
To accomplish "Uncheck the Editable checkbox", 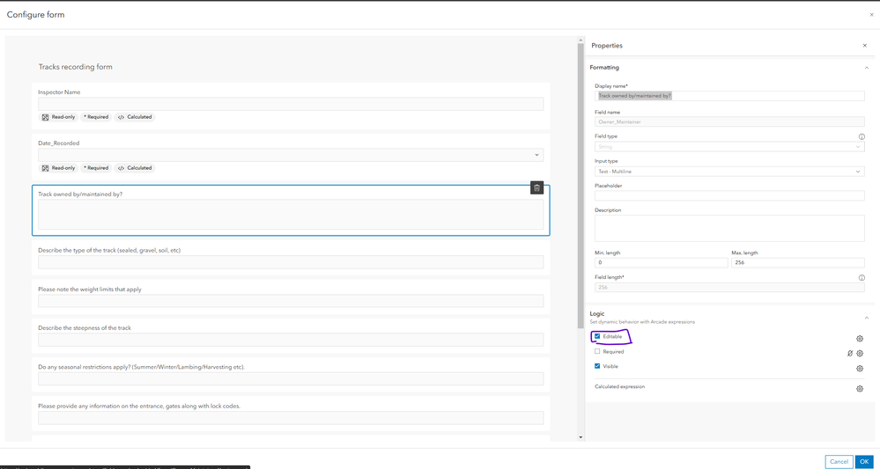I will [x=597, y=336].
